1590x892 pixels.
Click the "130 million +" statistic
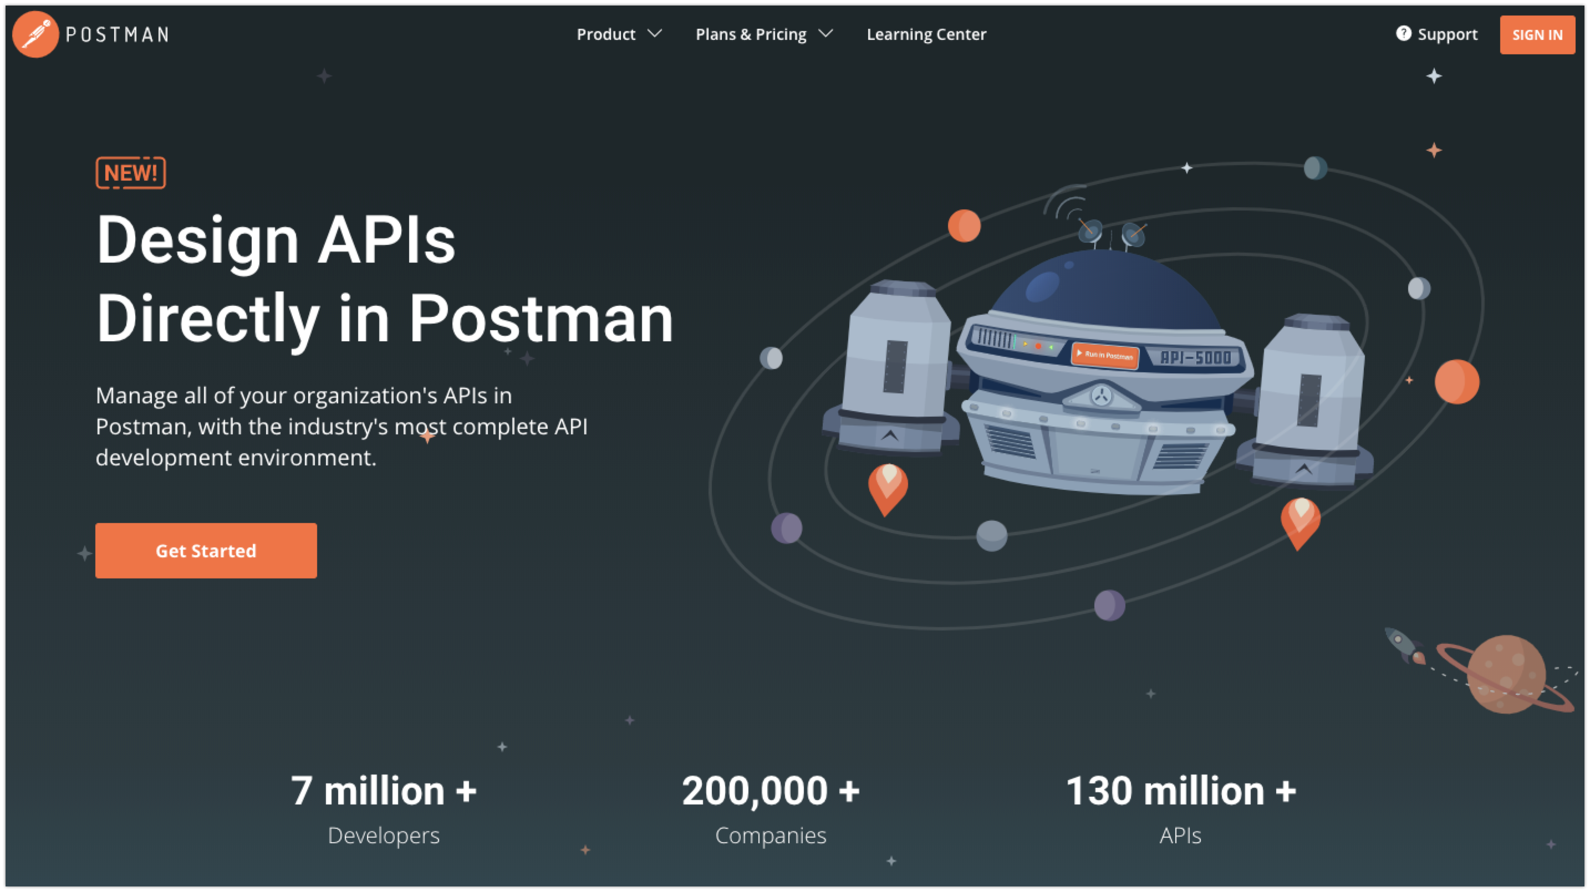[x=1181, y=791]
